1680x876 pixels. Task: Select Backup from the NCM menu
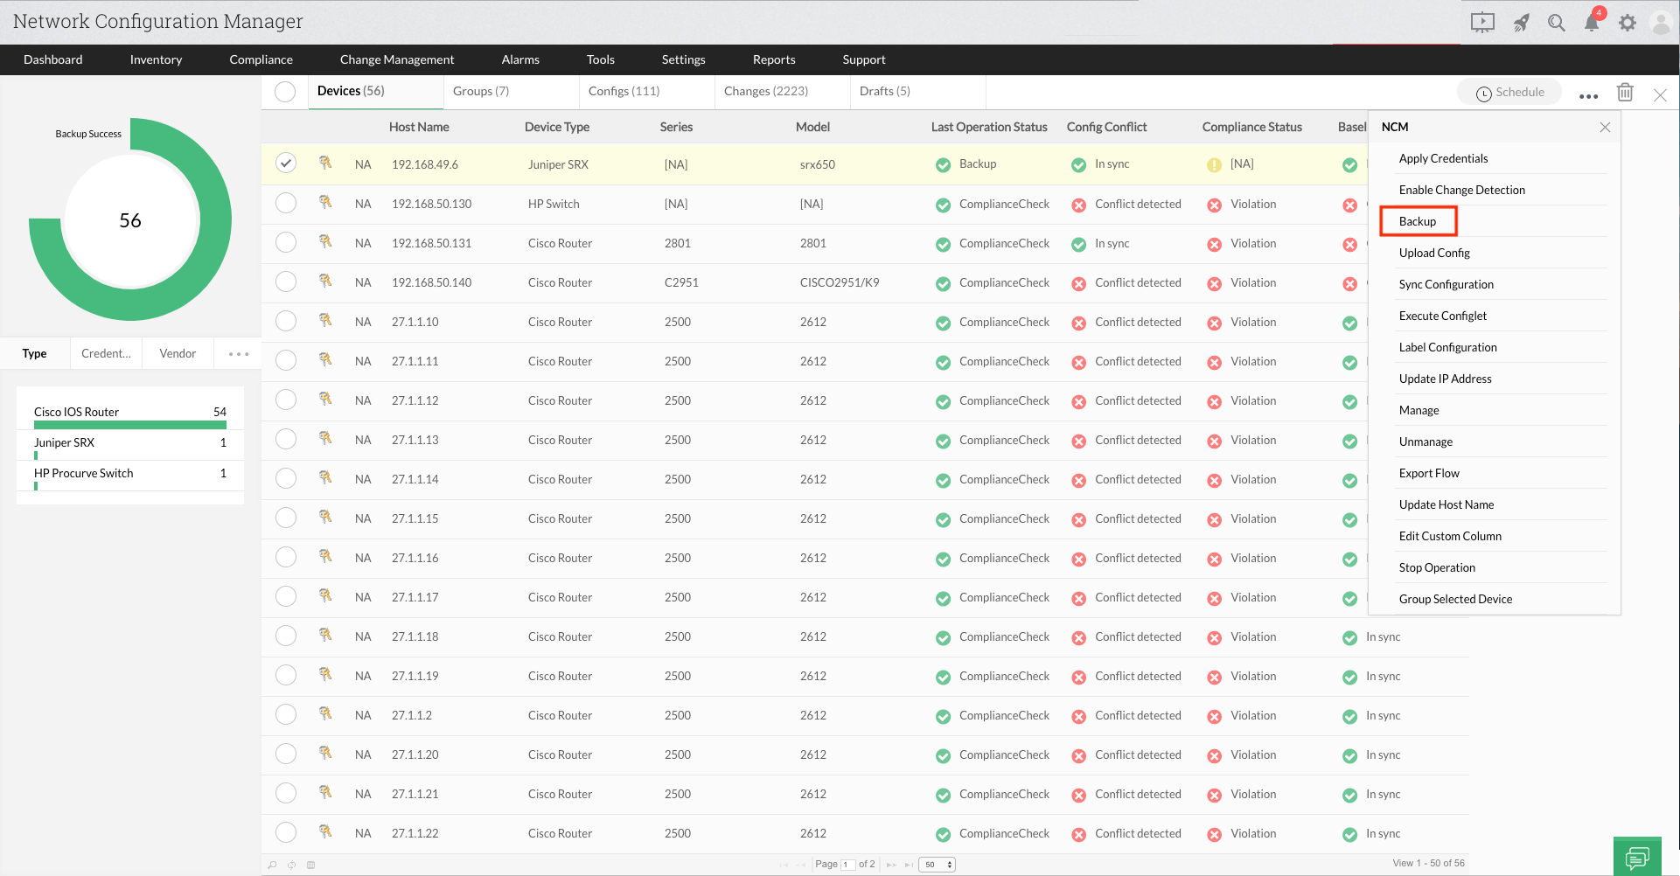pyautogui.click(x=1417, y=221)
